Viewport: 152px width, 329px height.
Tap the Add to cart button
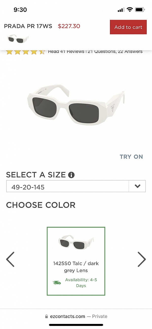tap(128, 27)
